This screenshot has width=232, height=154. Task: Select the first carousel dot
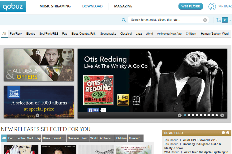click(185, 115)
